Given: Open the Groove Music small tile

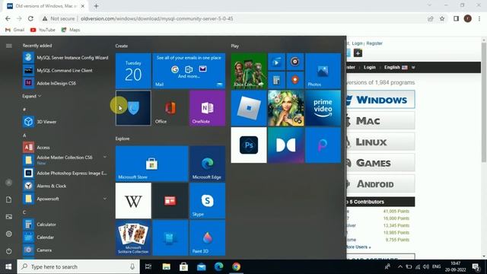Looking at the screenshot, I should pos(295,62).
